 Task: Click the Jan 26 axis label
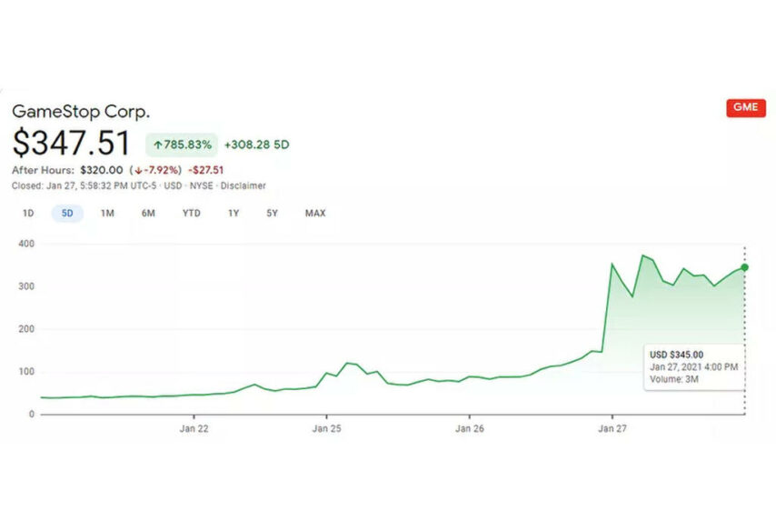pyautogui.click(x=470, y=429)
